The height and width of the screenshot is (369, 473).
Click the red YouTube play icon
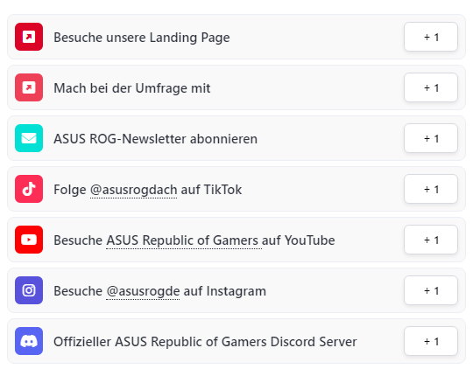[29, 240]
